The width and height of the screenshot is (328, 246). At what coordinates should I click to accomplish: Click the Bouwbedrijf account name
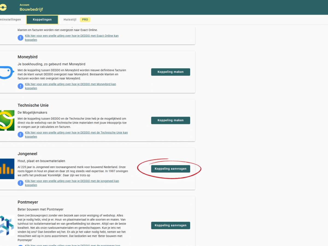coord(31,9)
